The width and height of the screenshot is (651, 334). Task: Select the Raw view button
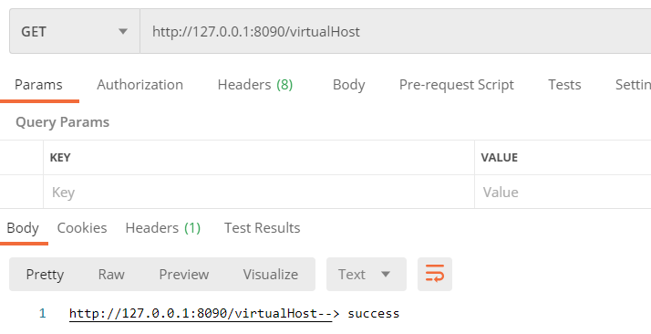[111, 274]
